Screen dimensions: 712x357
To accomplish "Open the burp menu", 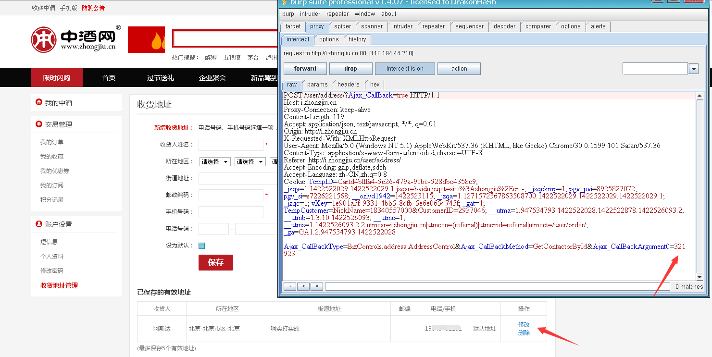I will click(x=288, y=14).
